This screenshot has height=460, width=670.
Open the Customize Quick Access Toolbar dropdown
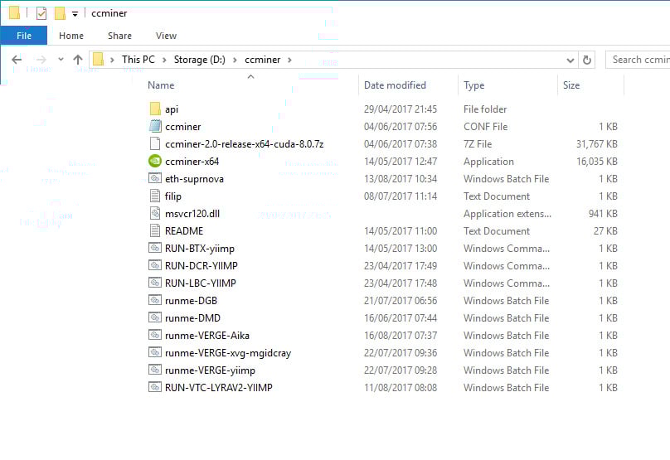75,14
